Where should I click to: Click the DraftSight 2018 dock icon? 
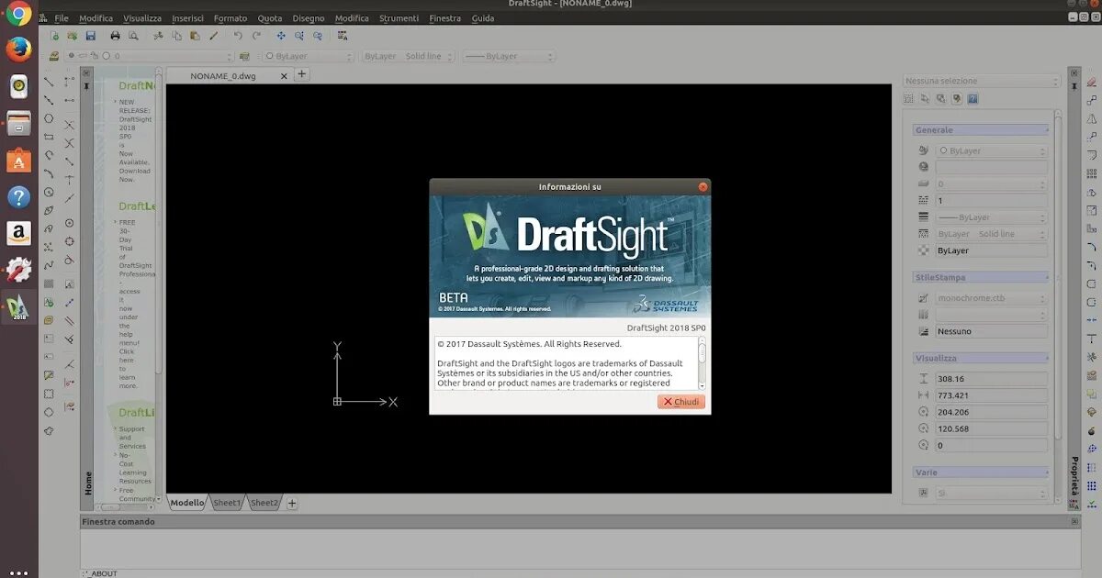[x=18, y=306]
